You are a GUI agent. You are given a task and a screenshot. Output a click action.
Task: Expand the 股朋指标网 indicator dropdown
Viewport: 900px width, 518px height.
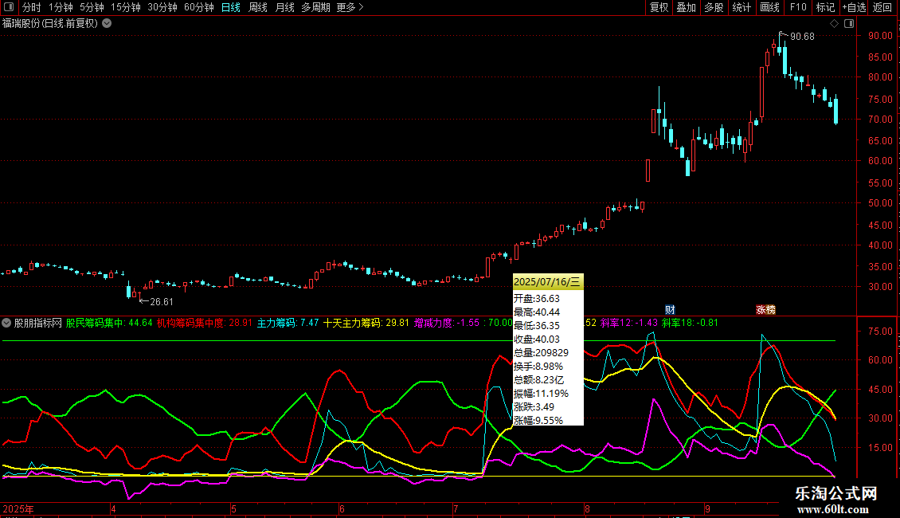click(x=7, y=324)
